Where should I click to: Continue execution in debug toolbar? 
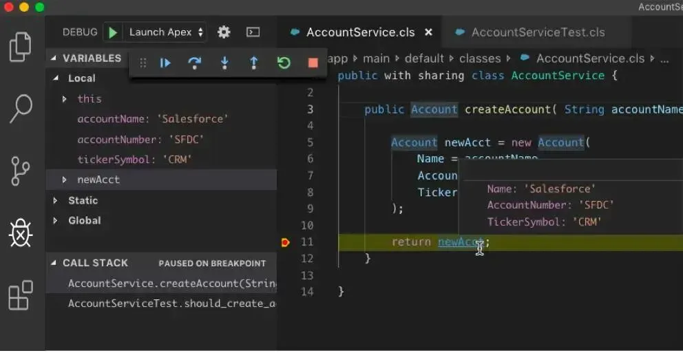(165, 63)
